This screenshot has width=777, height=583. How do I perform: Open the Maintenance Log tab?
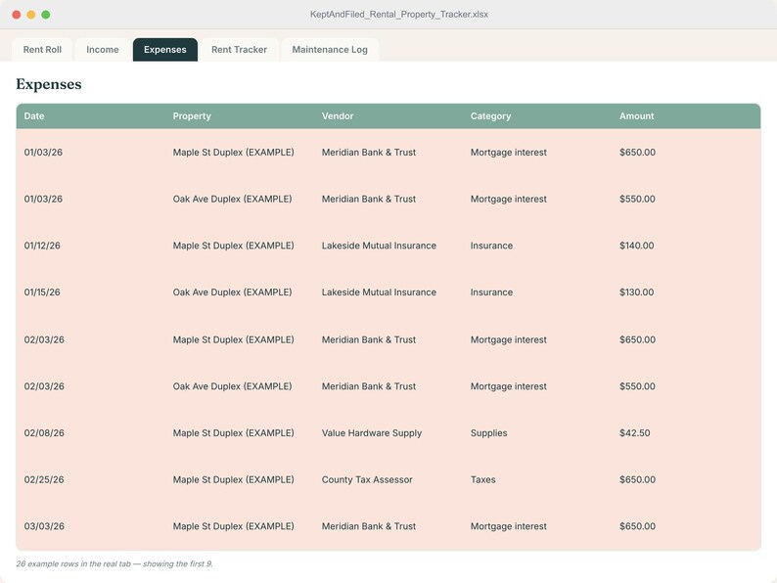[330, 50]
